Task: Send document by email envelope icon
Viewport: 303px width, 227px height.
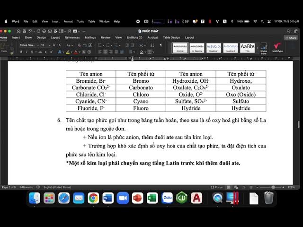Action: pos(50,31)
